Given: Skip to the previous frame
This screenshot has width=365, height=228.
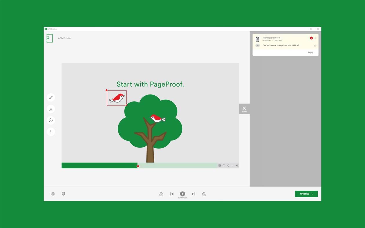Looking at the screenshot, I should 172,194.
